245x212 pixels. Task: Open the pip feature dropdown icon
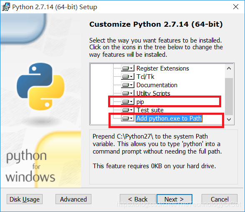click(128, 102)
